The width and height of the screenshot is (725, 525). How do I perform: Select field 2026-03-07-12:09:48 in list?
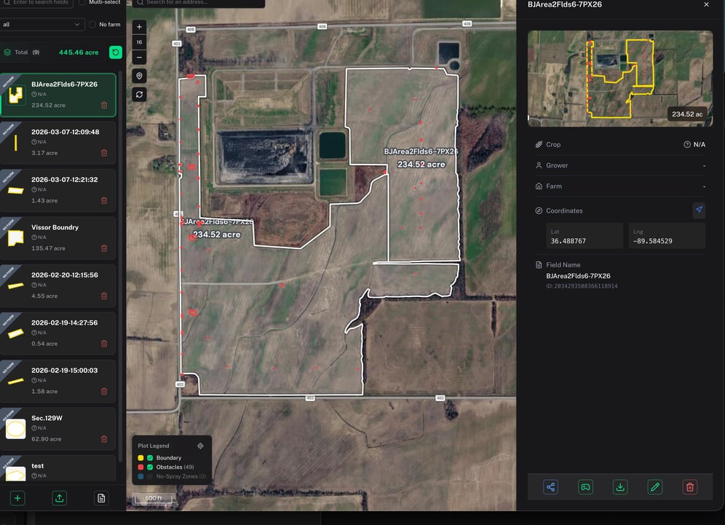[x=58, y=143]
